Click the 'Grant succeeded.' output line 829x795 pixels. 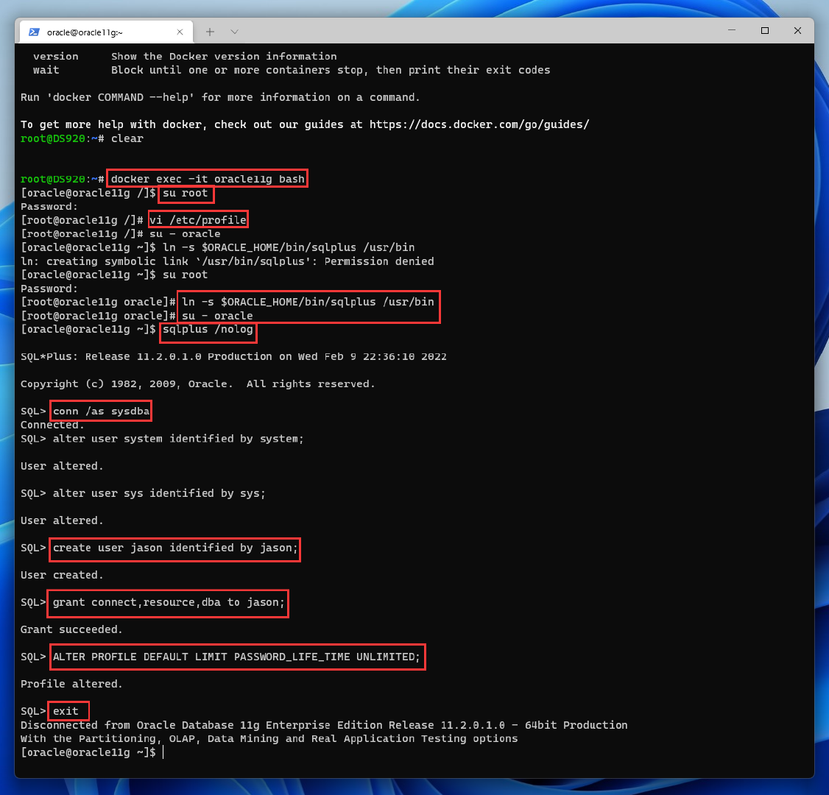pyautogui.click(x=71, y=629)
